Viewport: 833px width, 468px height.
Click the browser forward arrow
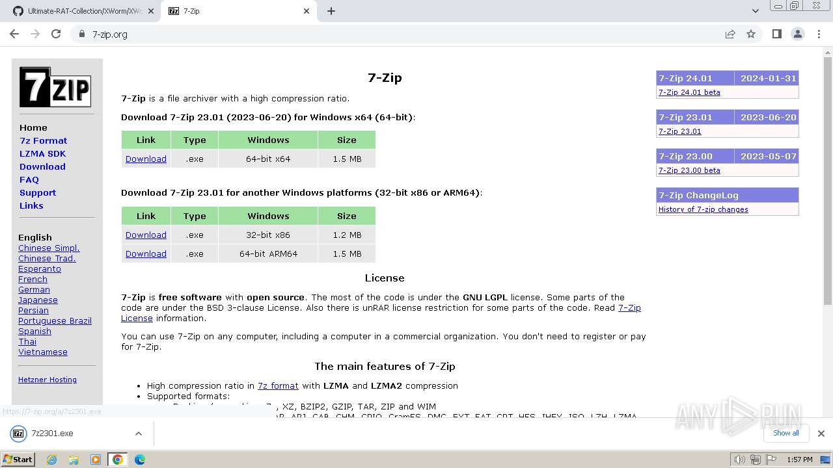(35, 34)
